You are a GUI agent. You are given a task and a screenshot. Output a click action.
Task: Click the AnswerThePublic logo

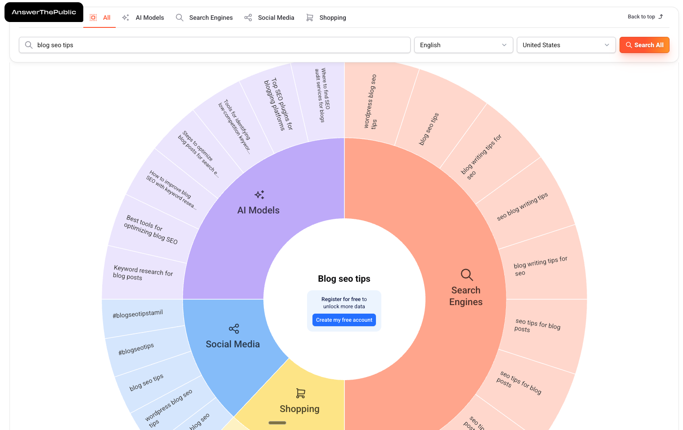(44, 12)
